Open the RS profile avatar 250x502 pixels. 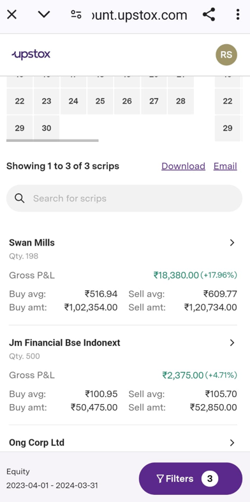pos(226,55)
